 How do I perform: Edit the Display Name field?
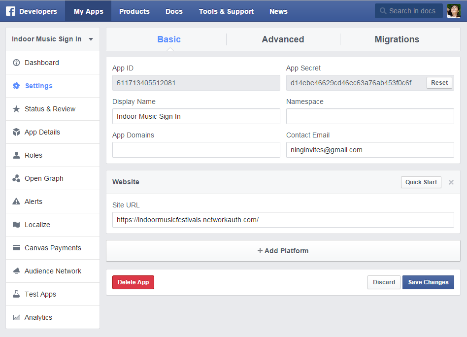point(196,116)
